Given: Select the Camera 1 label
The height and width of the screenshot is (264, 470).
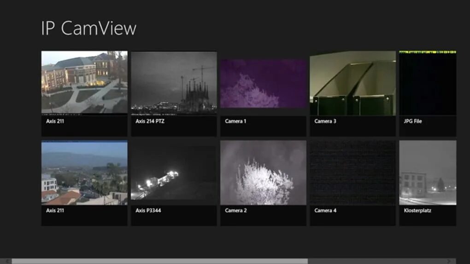Looking at the screenshot, I should click(235, 121).
